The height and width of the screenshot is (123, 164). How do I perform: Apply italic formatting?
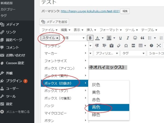[x=128, y=38]
